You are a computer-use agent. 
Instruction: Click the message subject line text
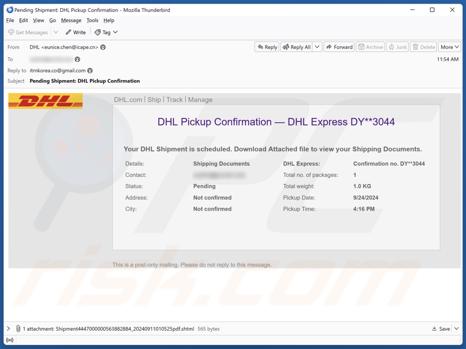pyautogui.click(x=85, y=81)
